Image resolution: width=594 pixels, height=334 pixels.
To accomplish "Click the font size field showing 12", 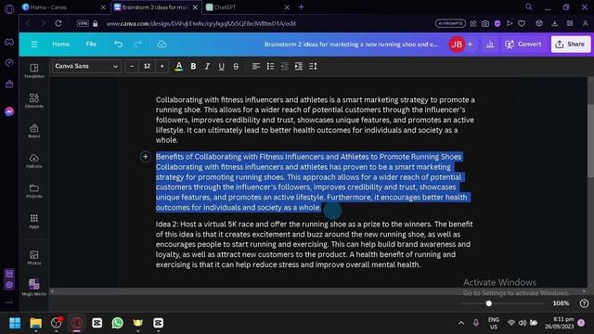I will pos(147,66).
